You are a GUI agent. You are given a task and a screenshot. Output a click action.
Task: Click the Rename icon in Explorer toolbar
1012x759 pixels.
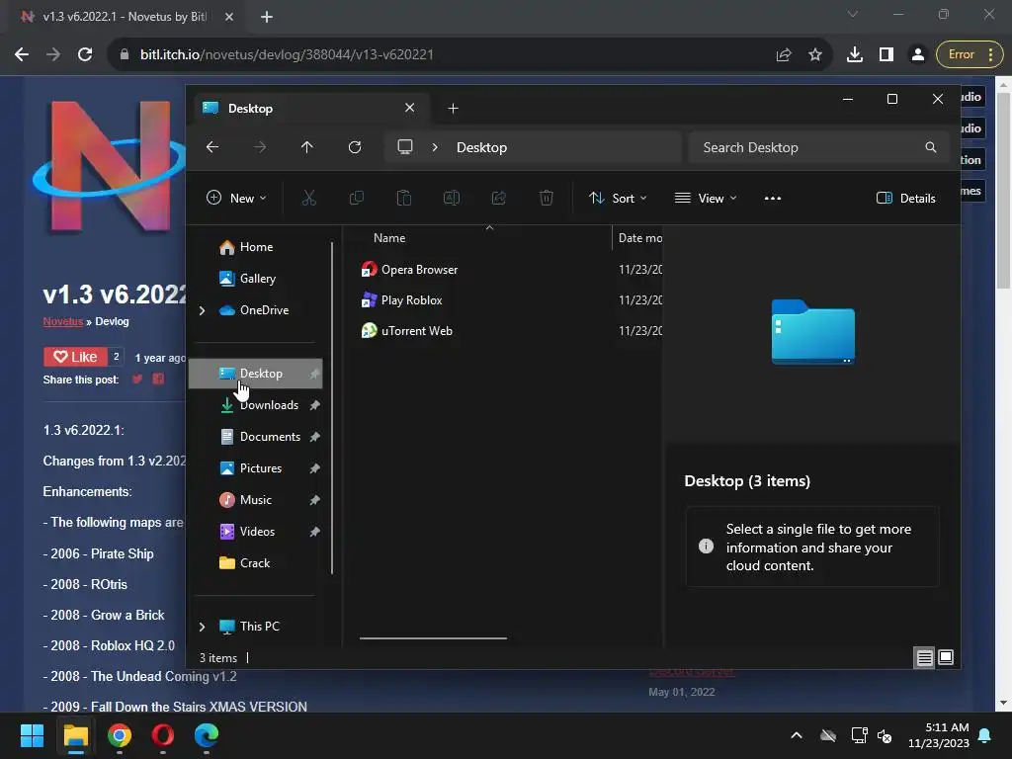coord(451,198)
